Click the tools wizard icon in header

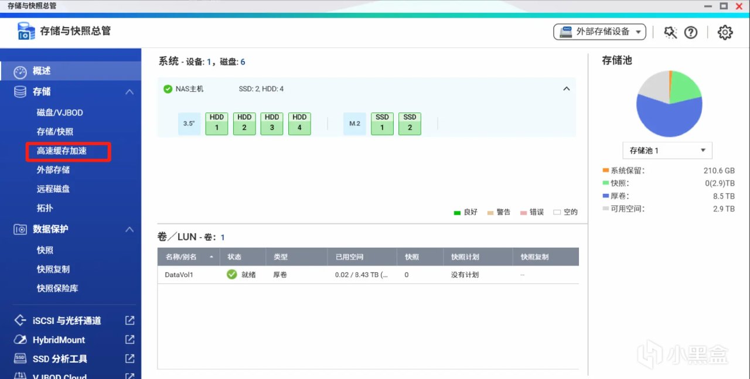click(x=670, y=32)
